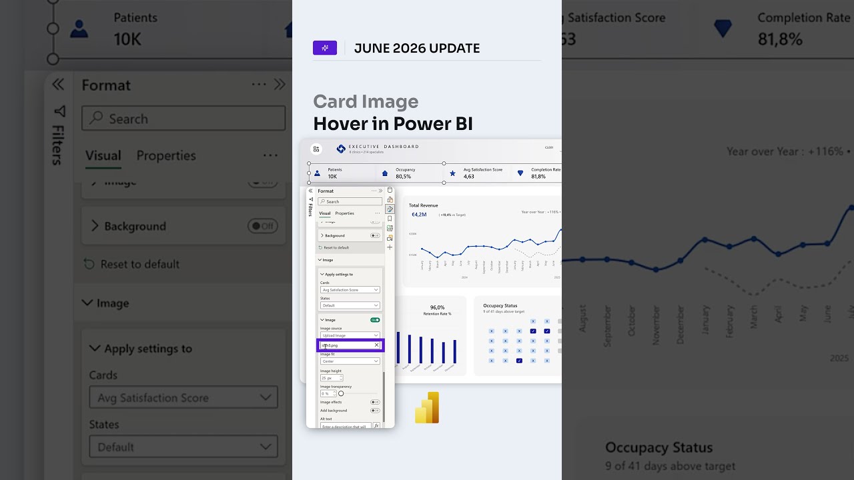Image resolution: width=854 pixels, height=480 pixels.
Task: Click the Patients person icon in center preview
Action: (318, 173)
